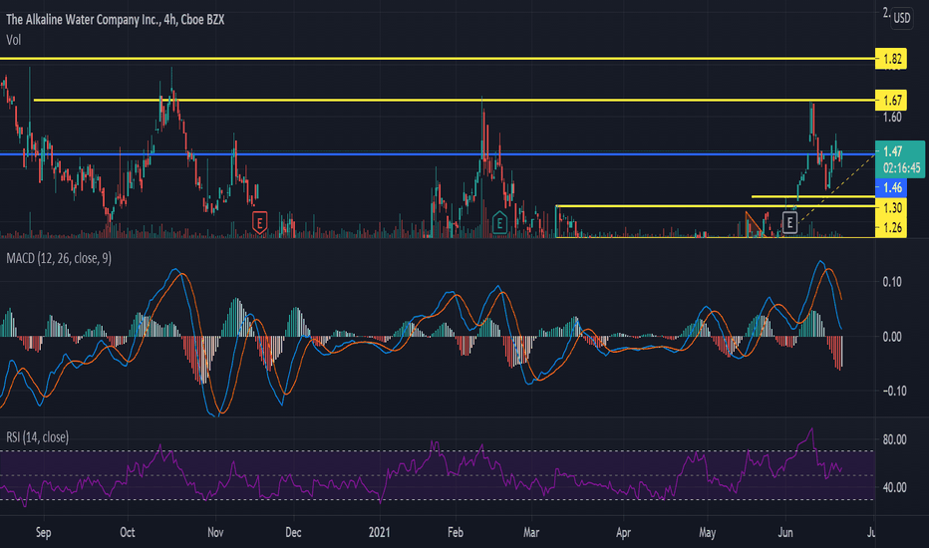Image resolution: width=929 pixels, height=548 pixels.
Task: Click the Apr date label
Action: pyautogui.click(x=623, y=532)
